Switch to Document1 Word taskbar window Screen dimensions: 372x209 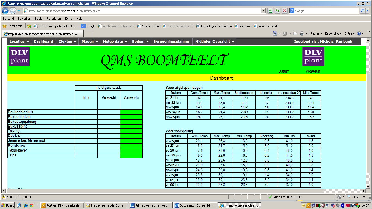pos(196,205)
